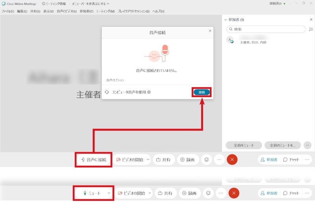Open ミーティング情報 in the title bar
The image size is (315, 211).
tap(54, 4)
